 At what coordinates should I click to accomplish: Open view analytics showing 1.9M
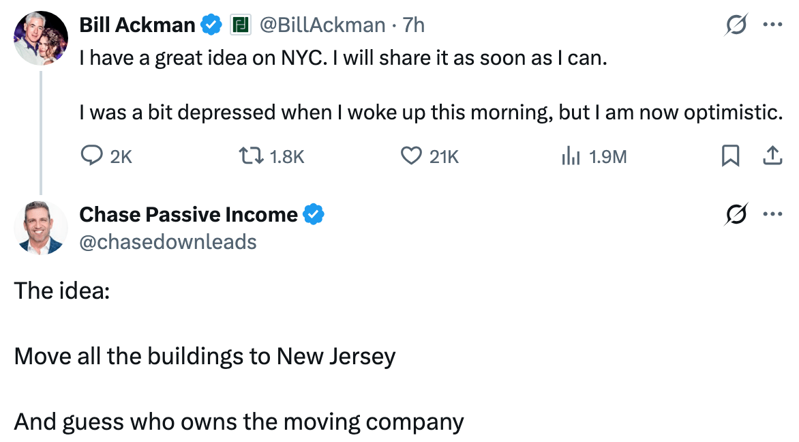coord(570,157)
